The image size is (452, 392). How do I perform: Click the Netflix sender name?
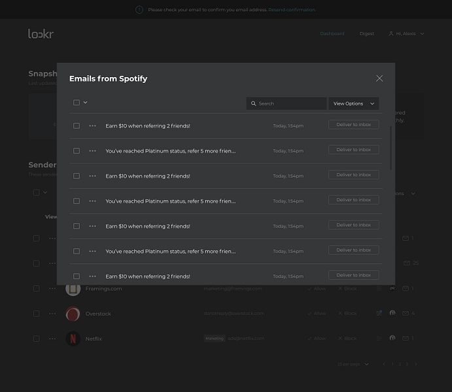[94, 339]
